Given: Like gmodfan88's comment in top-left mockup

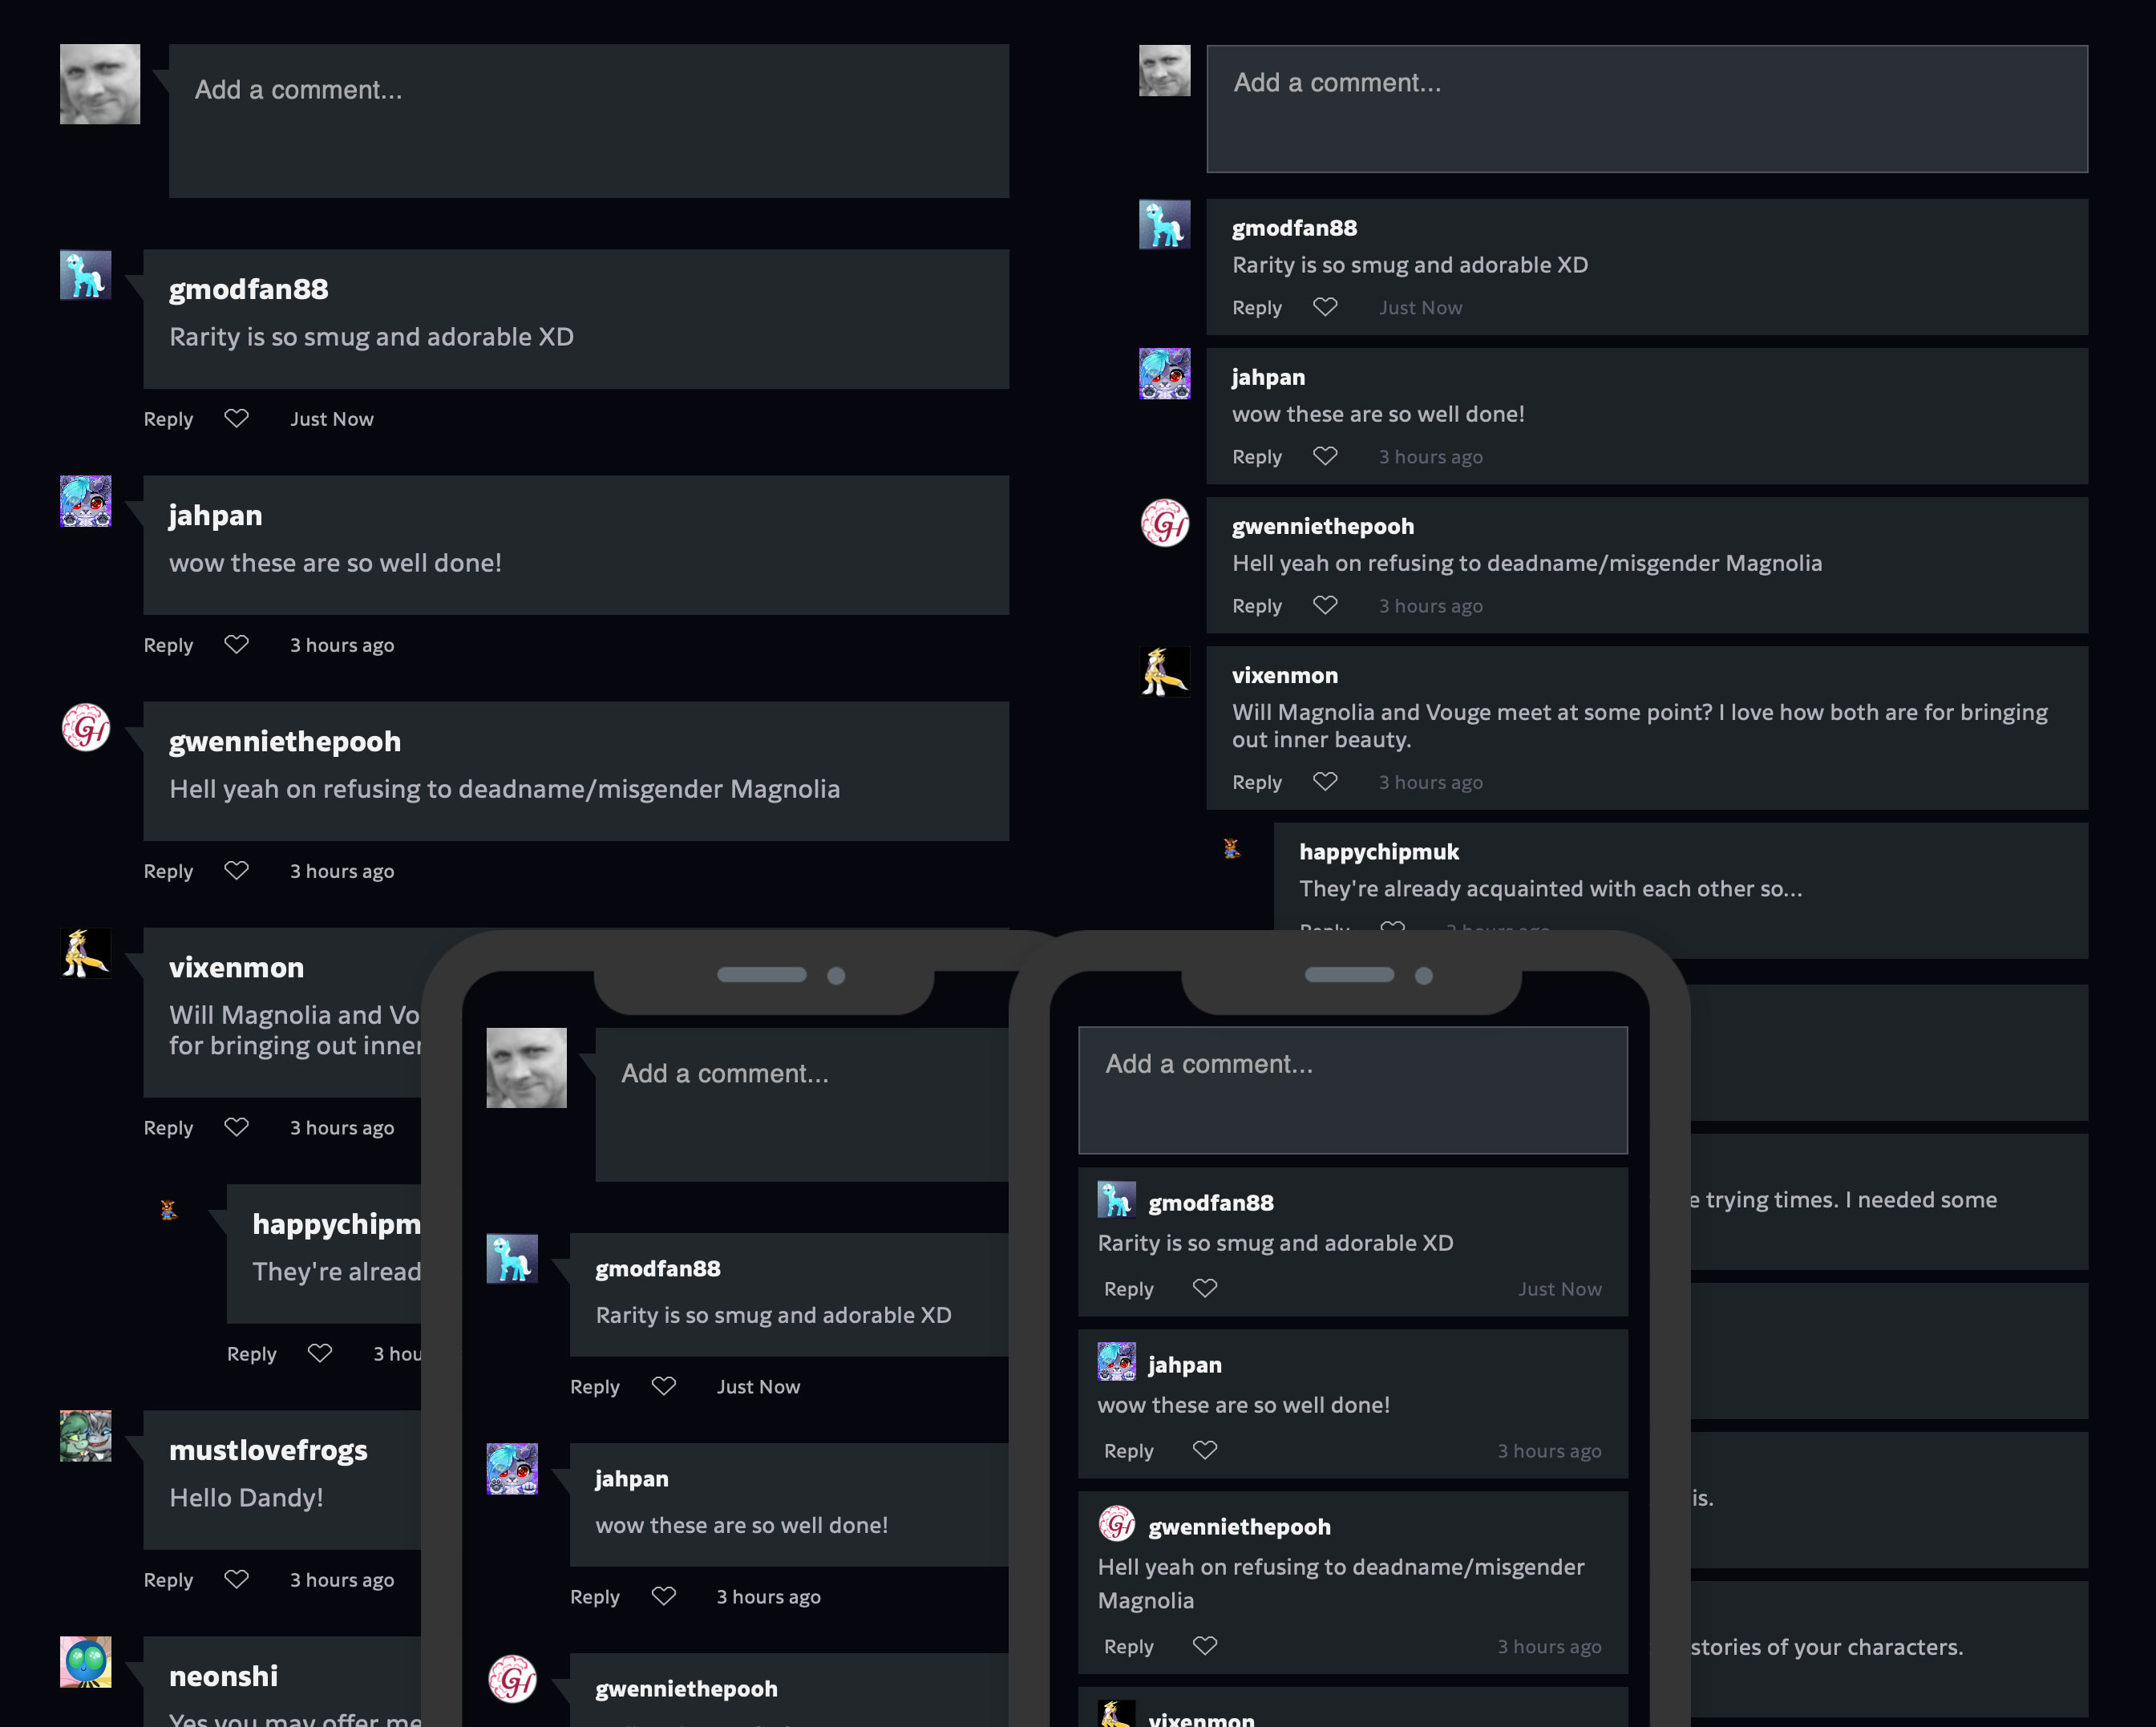Looking at the screenshot, I should [x=236, y=418].
